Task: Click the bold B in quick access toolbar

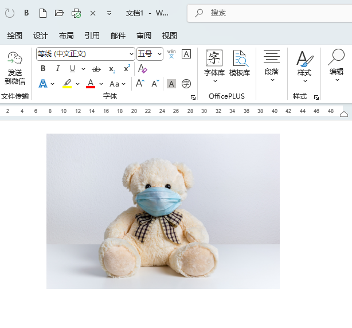Action: point(26,13)
